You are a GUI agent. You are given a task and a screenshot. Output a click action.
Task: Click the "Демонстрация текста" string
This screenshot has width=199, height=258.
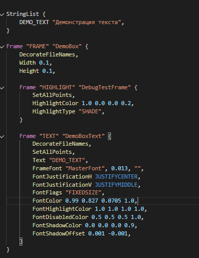tap(86, 22)
